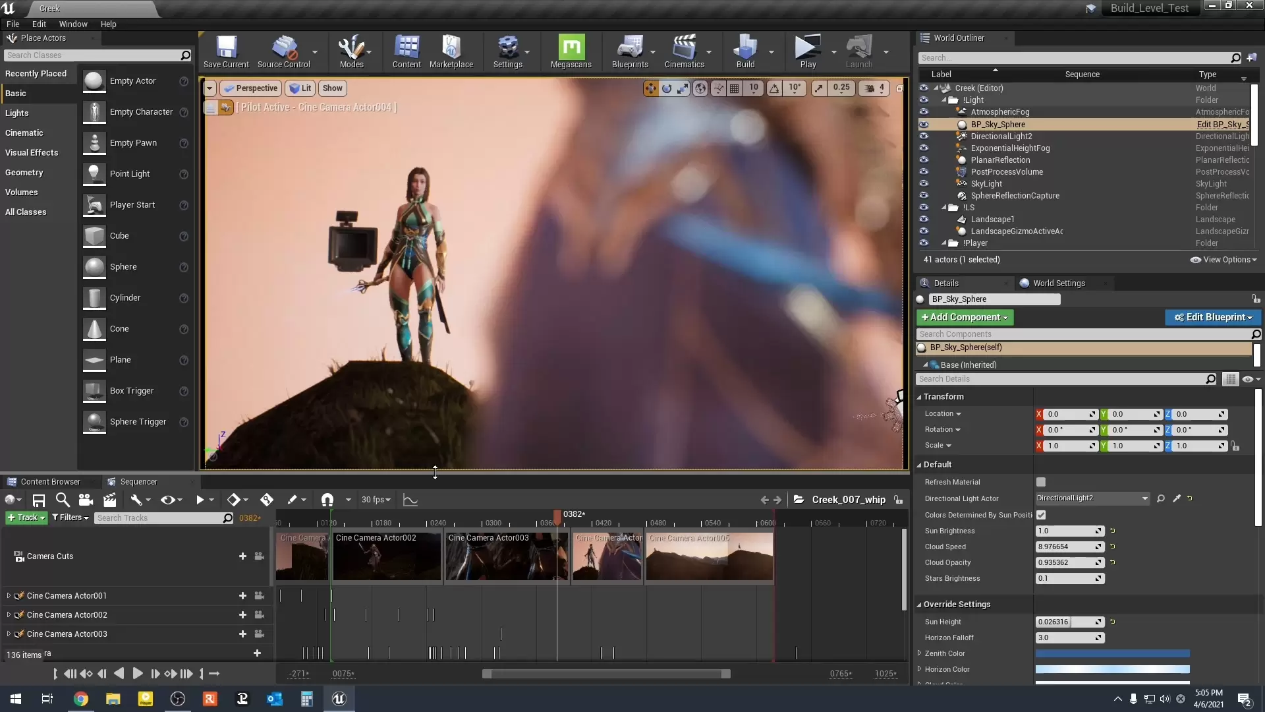The height and width of the screenshot is (712, 1265).
Task: Expand the Cine Camera Actor002 track
Action: pos(9,615)
